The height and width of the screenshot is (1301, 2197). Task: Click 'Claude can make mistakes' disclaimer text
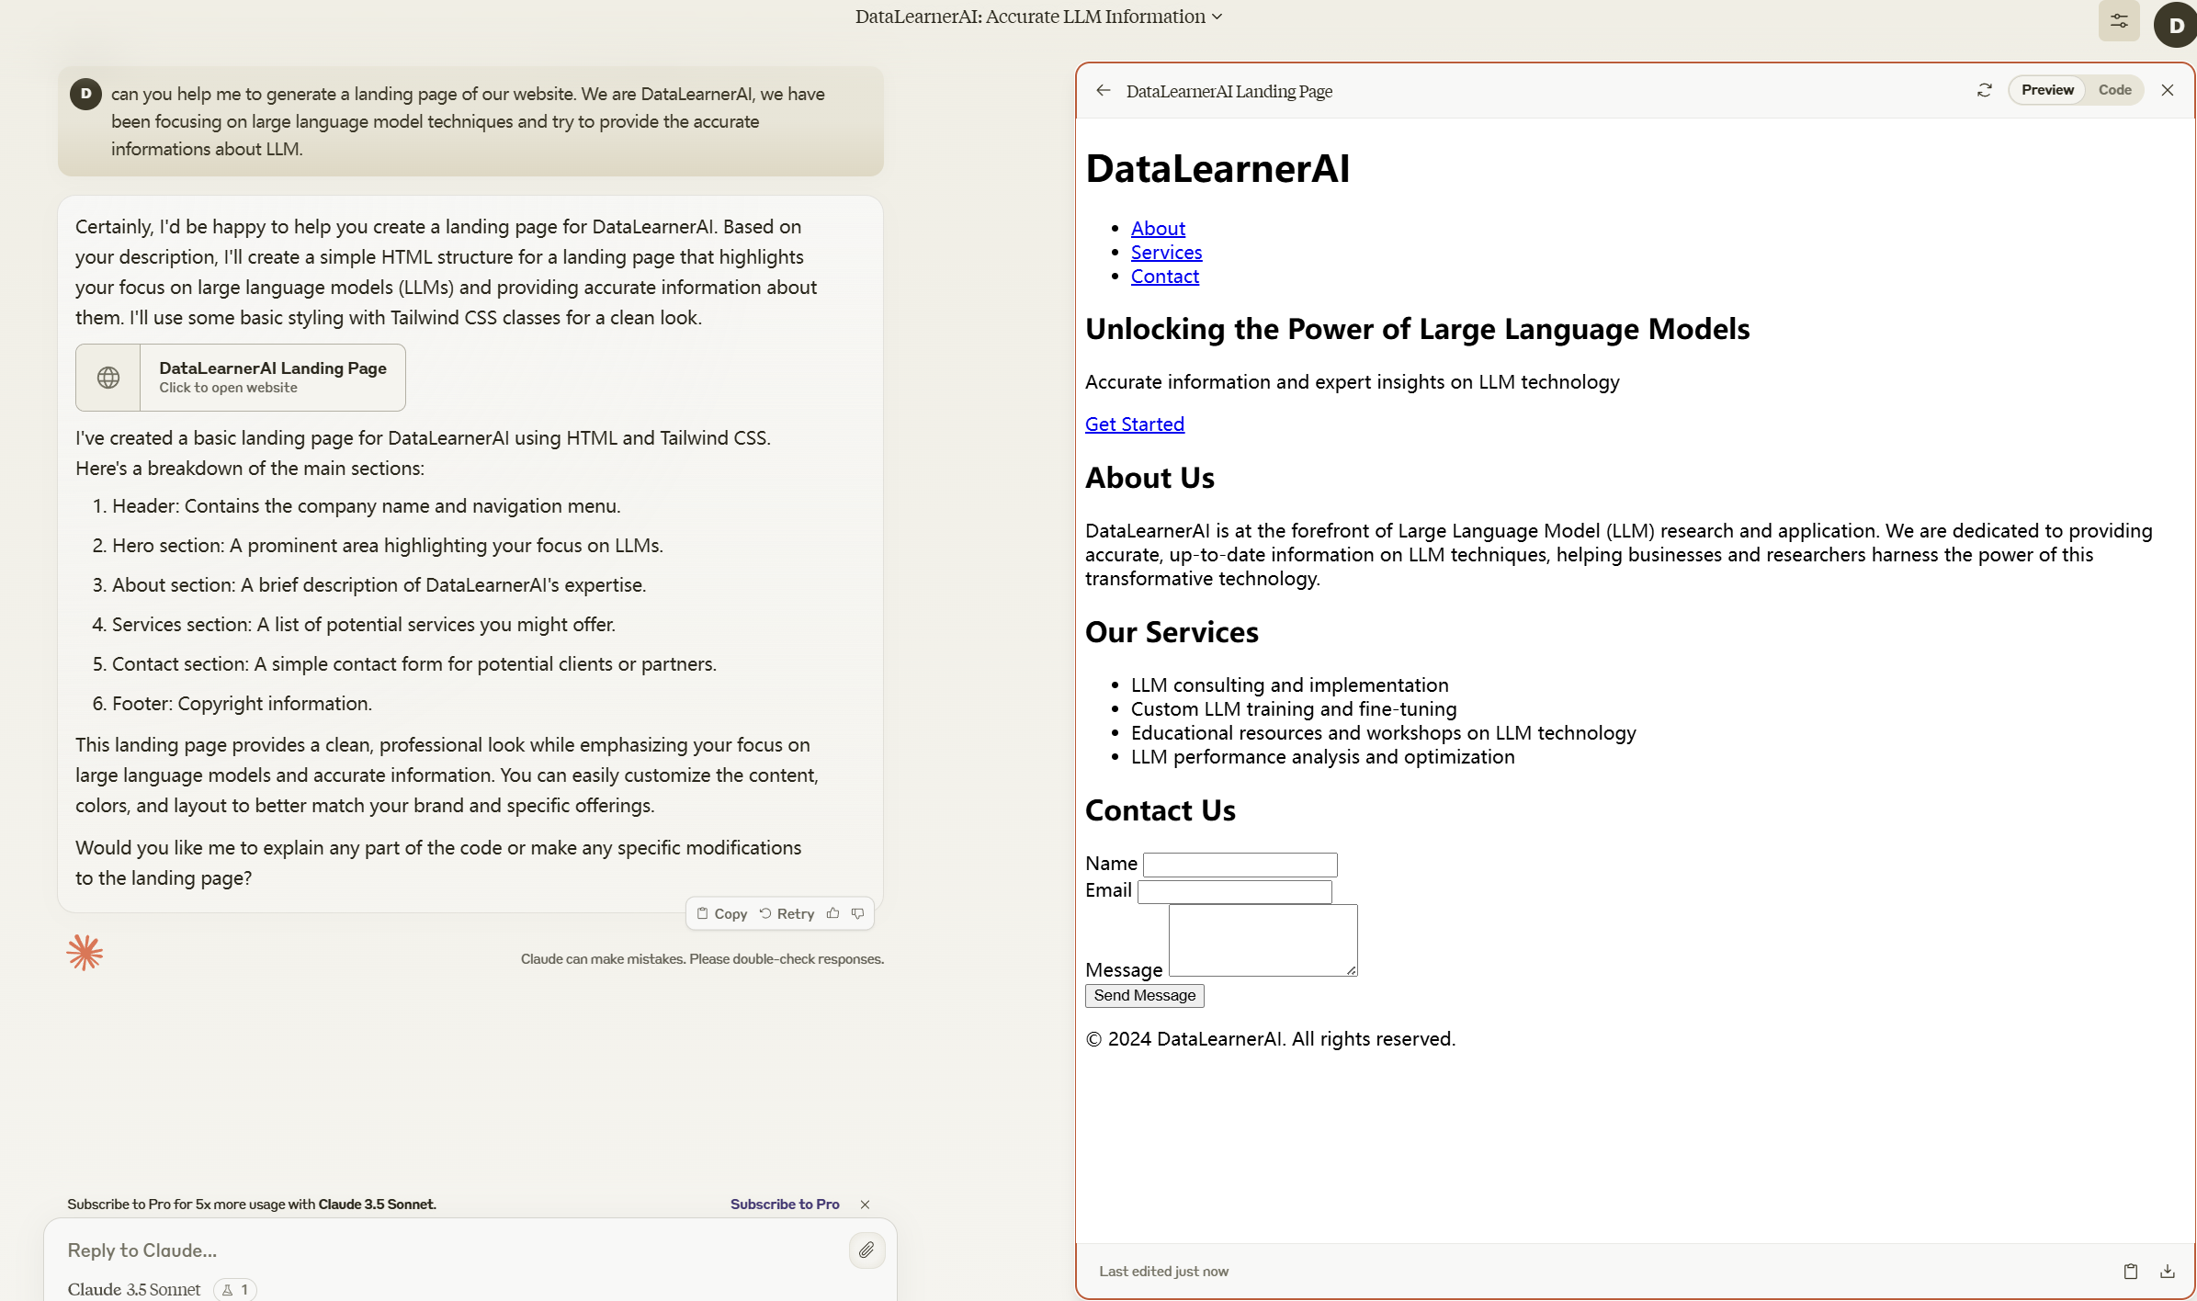(702, 958)
